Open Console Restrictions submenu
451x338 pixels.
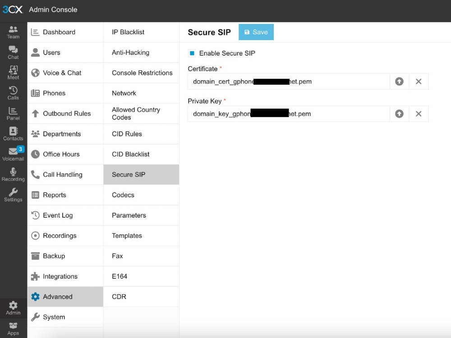[141, 73]
